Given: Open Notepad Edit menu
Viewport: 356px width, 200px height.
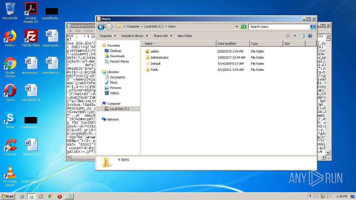Looking at the screenshot, I should click(x=78, y=31).
